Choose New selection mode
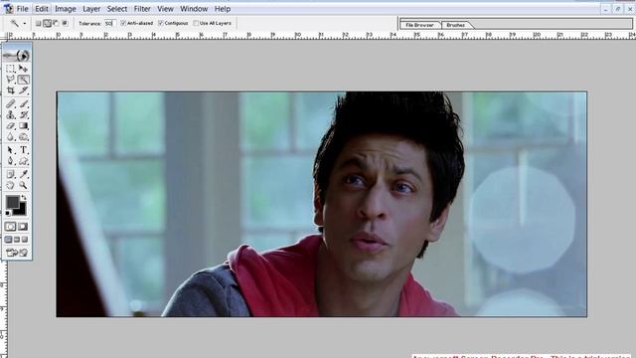Image resolution: width=636 pixels, height=358 pixels. pos(38,24)
